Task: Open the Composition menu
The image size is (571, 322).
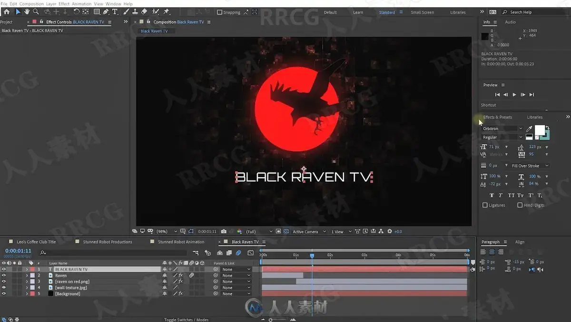Action: pyautogui.click(x=31, y=4)
